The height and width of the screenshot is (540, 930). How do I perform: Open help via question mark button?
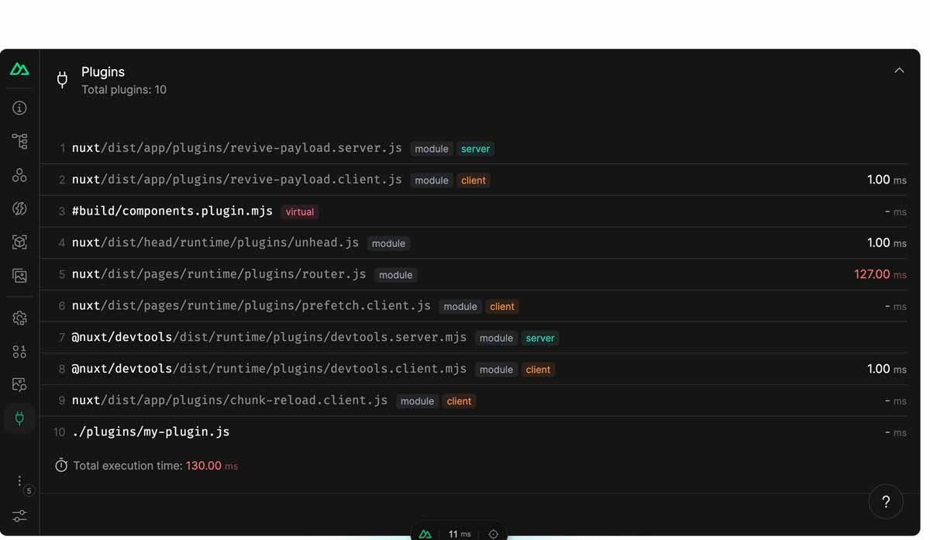click(886, 501)
